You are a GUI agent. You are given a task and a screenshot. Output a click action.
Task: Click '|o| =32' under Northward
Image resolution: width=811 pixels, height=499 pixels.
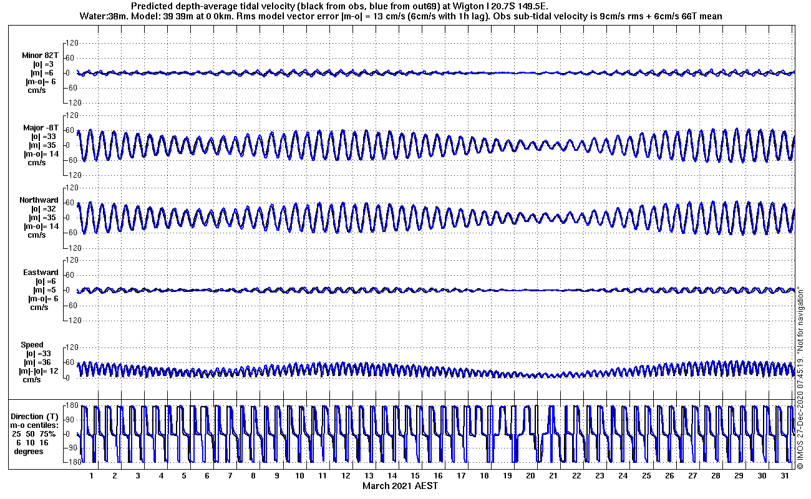(x=45, y=209)
